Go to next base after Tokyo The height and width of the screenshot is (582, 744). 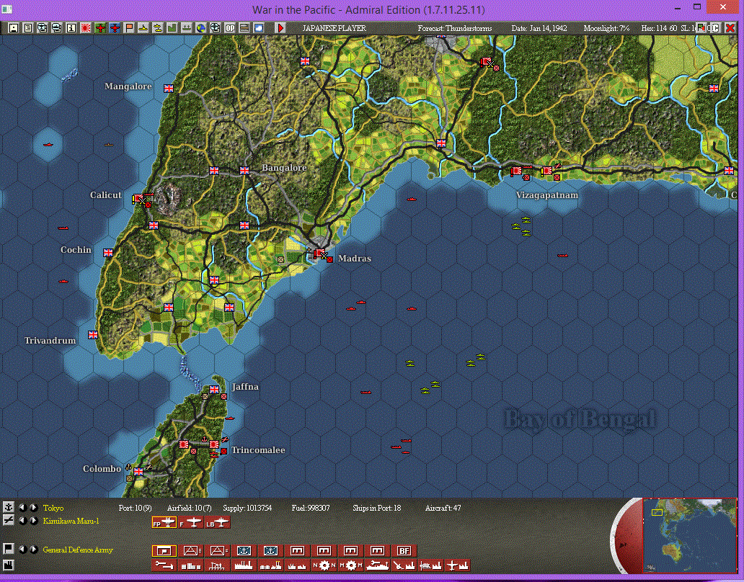pyautogui.click(x=34, y=508)
